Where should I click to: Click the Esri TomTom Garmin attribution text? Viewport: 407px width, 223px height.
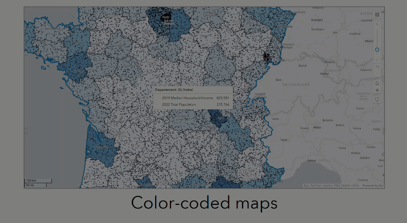[x=330, y=185]
